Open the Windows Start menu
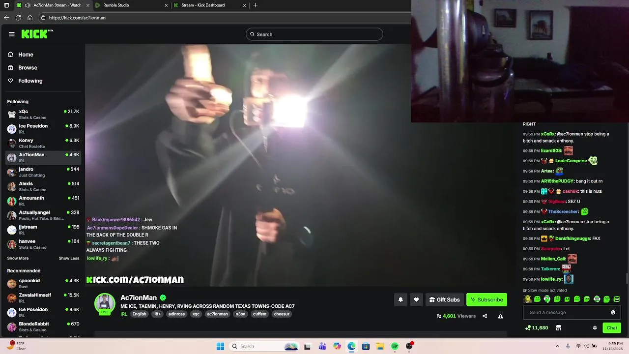This screenshot has width=629, height=354. (220, 346)
